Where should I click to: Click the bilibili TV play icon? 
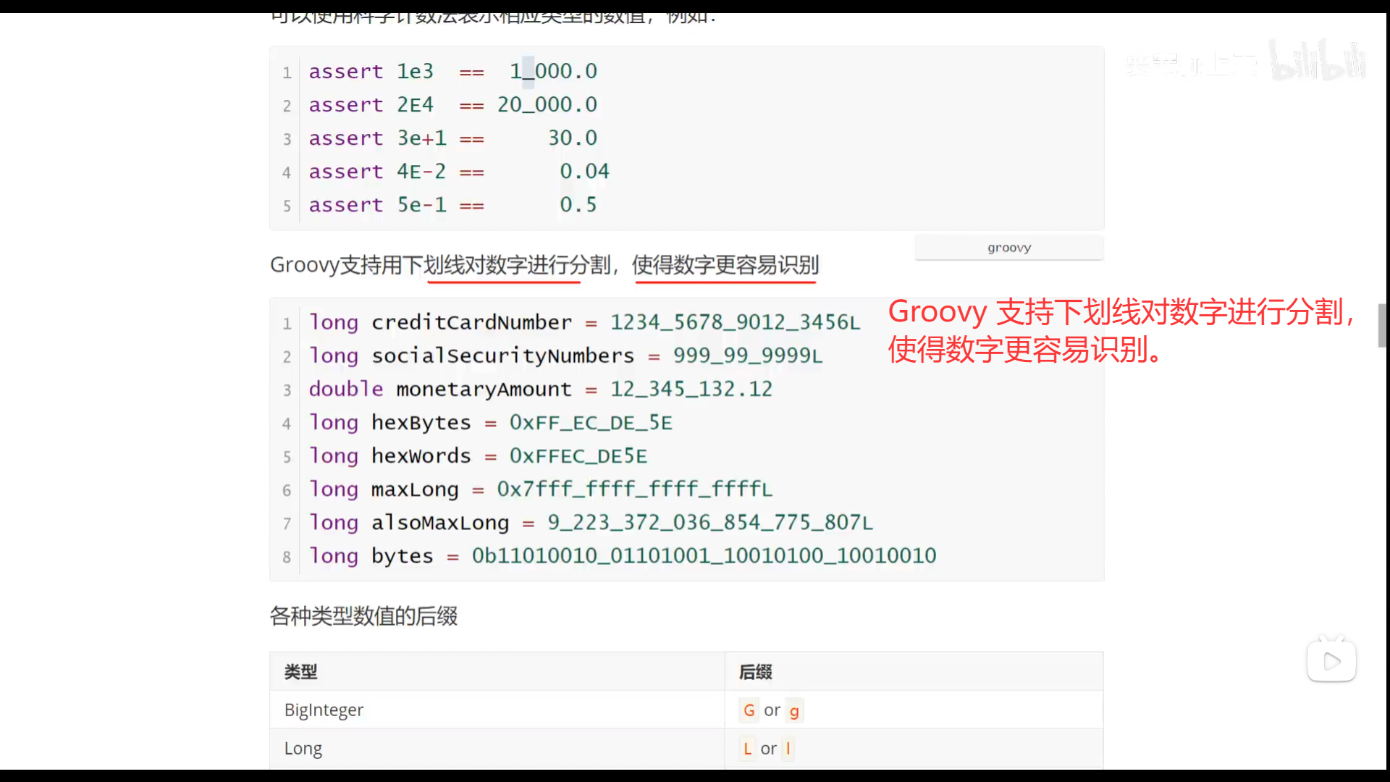(1331, 660)
